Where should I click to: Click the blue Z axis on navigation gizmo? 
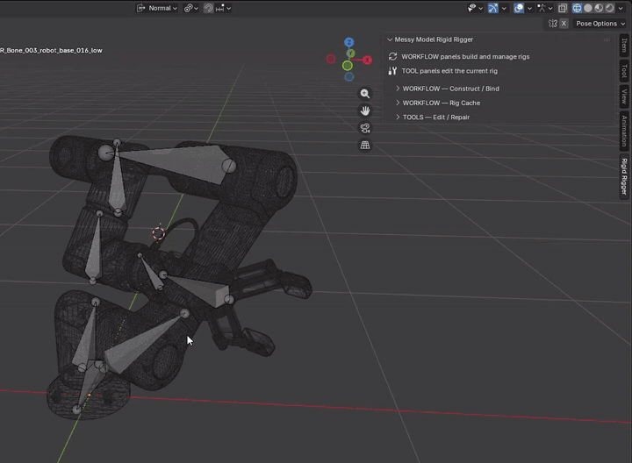(349, 42)
